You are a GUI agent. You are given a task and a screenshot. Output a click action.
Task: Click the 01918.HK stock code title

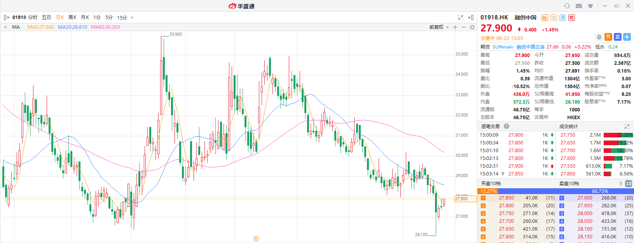point(494,17)
